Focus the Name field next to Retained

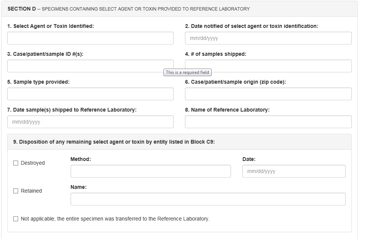pos(208,199)
